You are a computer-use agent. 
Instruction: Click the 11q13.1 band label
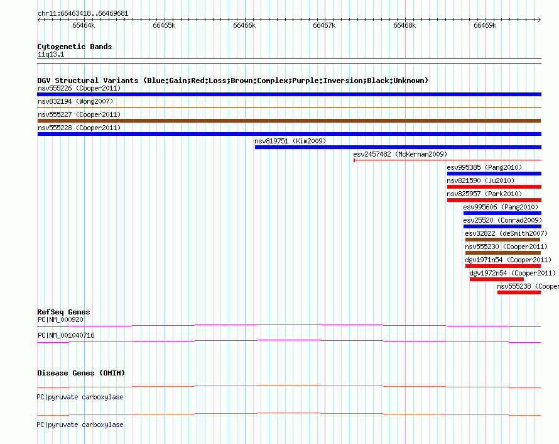pyautogui.click(x=51, y=54)
